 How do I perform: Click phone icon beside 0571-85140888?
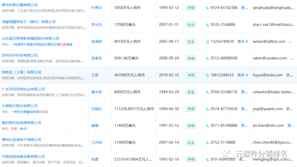click(x=207, y=126)
